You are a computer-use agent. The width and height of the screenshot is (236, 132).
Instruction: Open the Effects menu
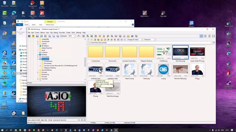point(43,33)
